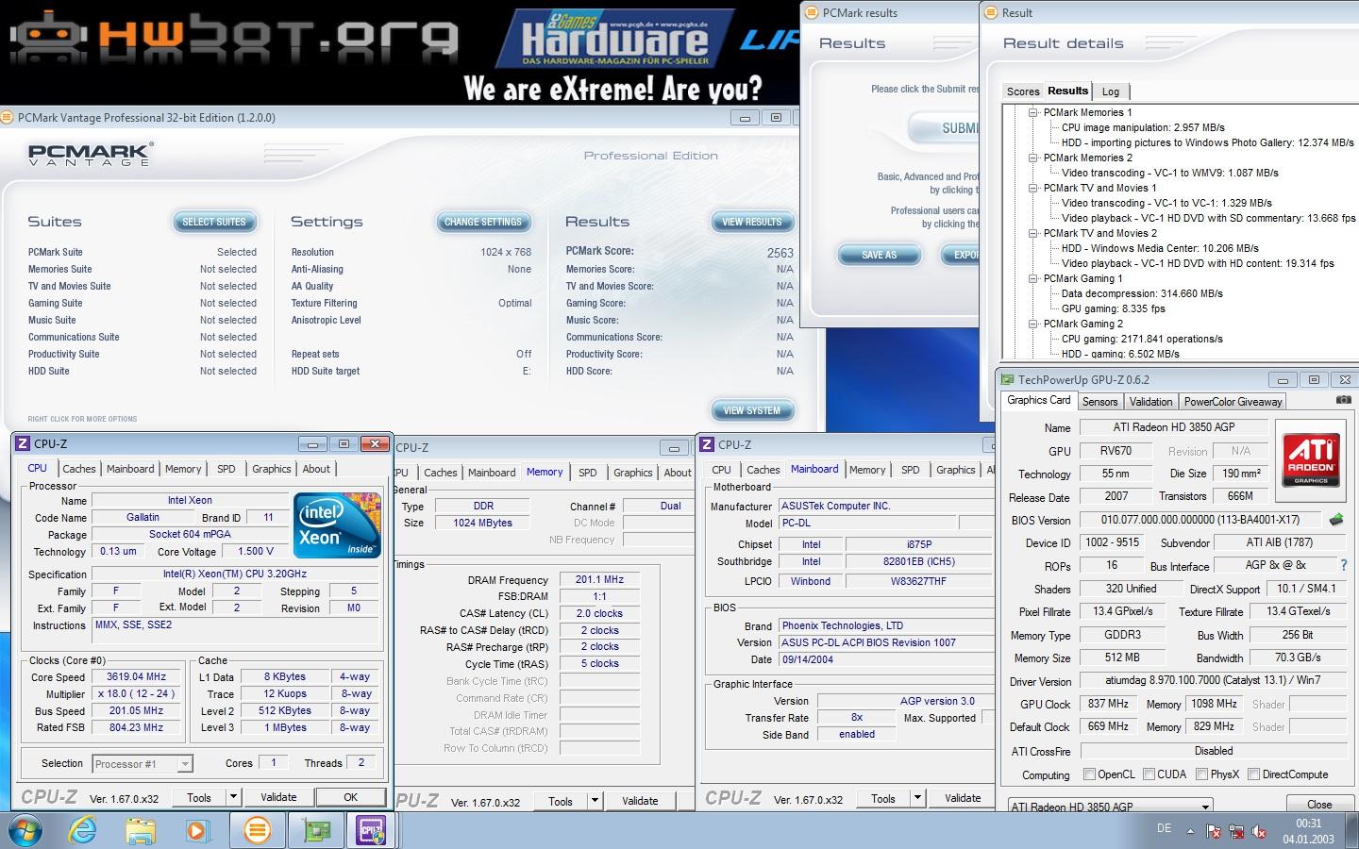Open Caches tab in the Mainboard CPU-Z window
The width and height of the screenshot is (1359, 849).
point(763,470)
